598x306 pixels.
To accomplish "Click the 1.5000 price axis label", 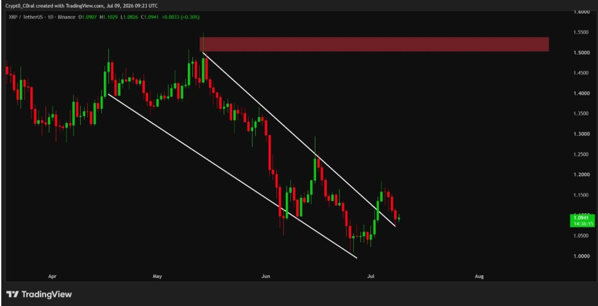I will point(582,52).
